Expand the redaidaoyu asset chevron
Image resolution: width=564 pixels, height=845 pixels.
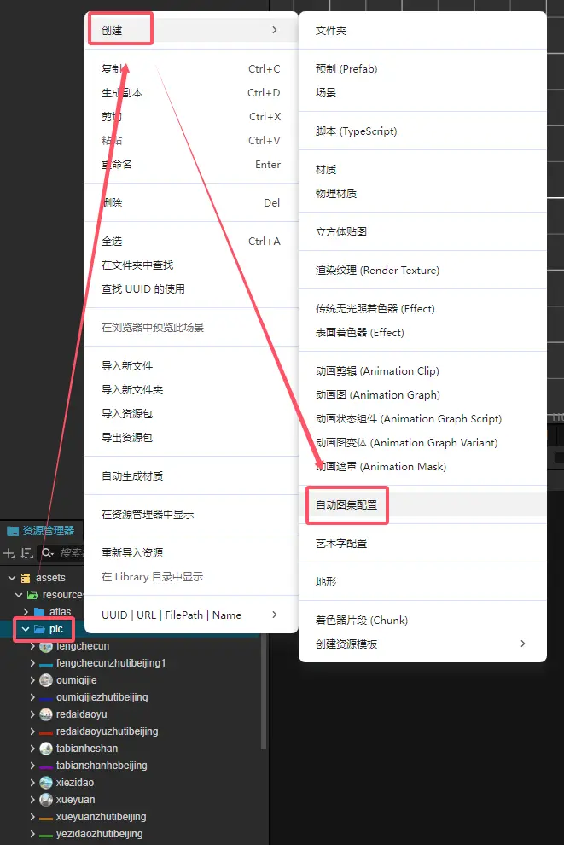click(x=33, y=714)
